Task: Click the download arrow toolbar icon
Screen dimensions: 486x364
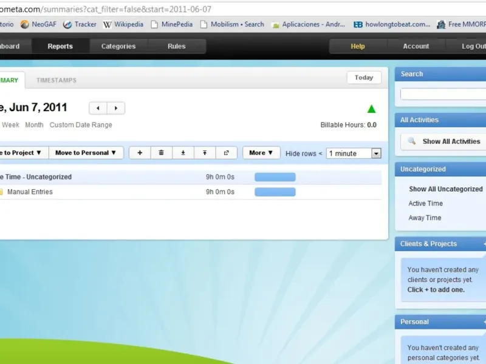Action: point(183,153)
